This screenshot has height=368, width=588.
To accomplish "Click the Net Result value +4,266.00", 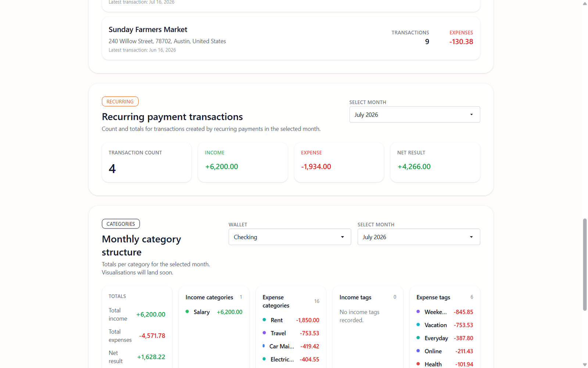I will (x=414, y=167).
